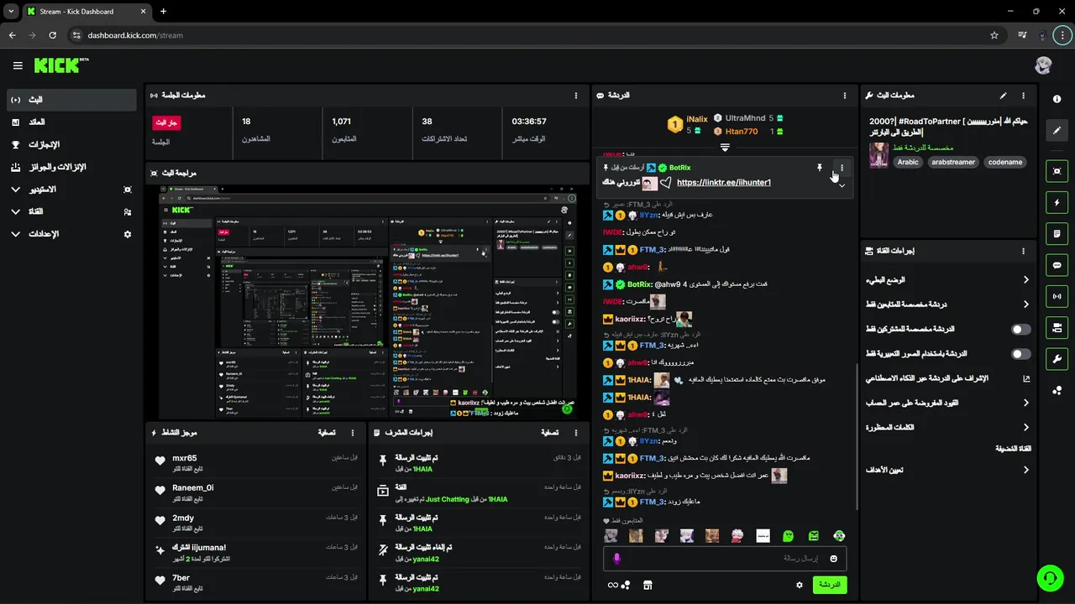This screenshot has height=604, width=1075.
Task: Open the green headset support button
Action: click(x=1050, y=578)
